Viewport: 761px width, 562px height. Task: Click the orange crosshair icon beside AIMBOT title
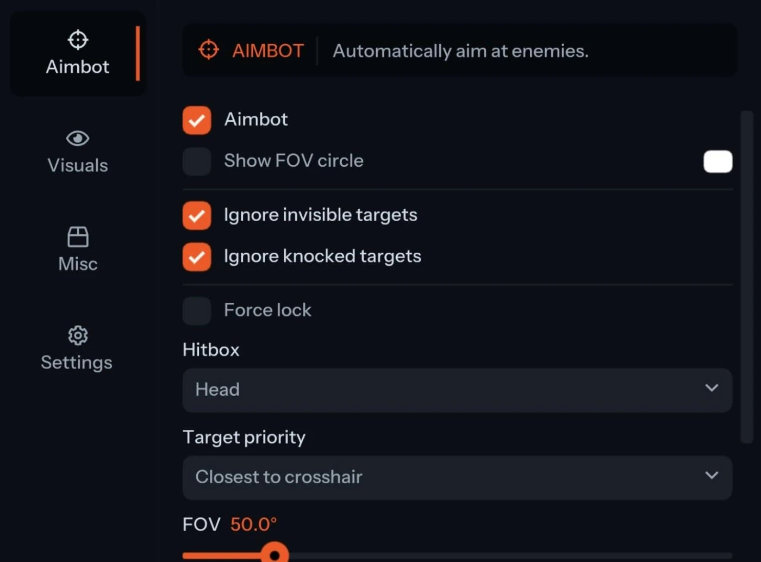[209, 50]
